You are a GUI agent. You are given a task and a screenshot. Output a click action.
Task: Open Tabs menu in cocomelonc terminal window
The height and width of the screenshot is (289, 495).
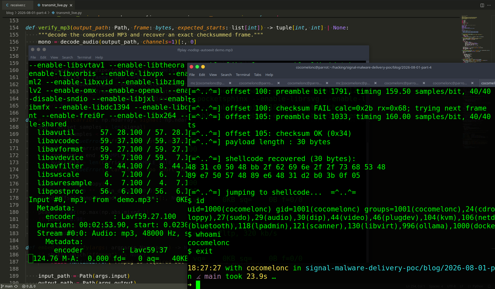(258, 75)
